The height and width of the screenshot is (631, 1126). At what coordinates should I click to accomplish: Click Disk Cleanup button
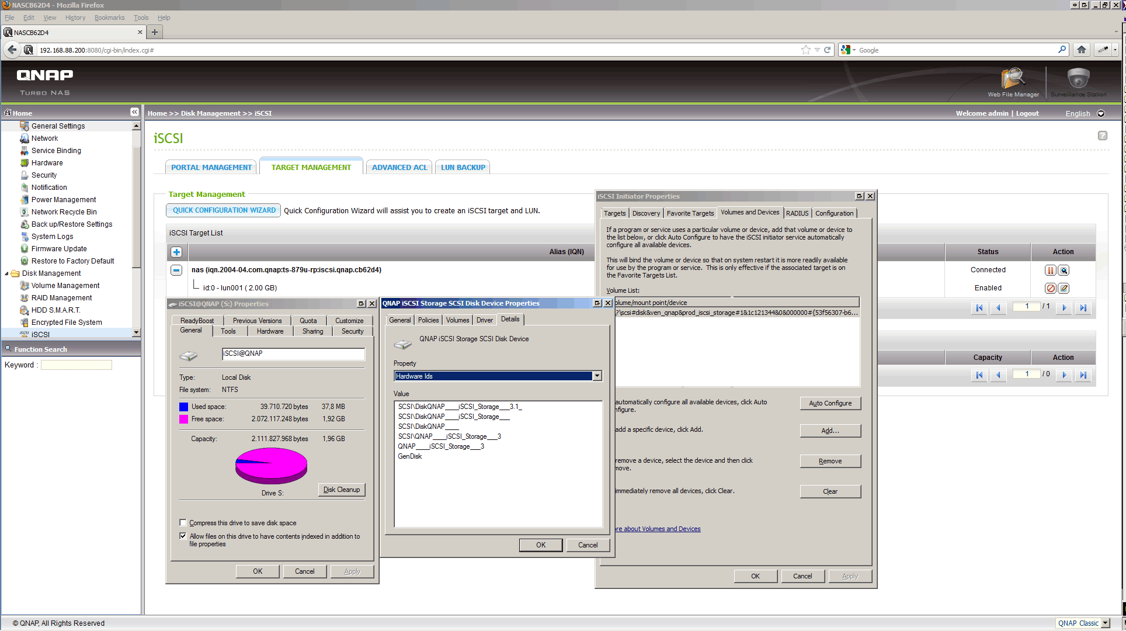point(342,490)
